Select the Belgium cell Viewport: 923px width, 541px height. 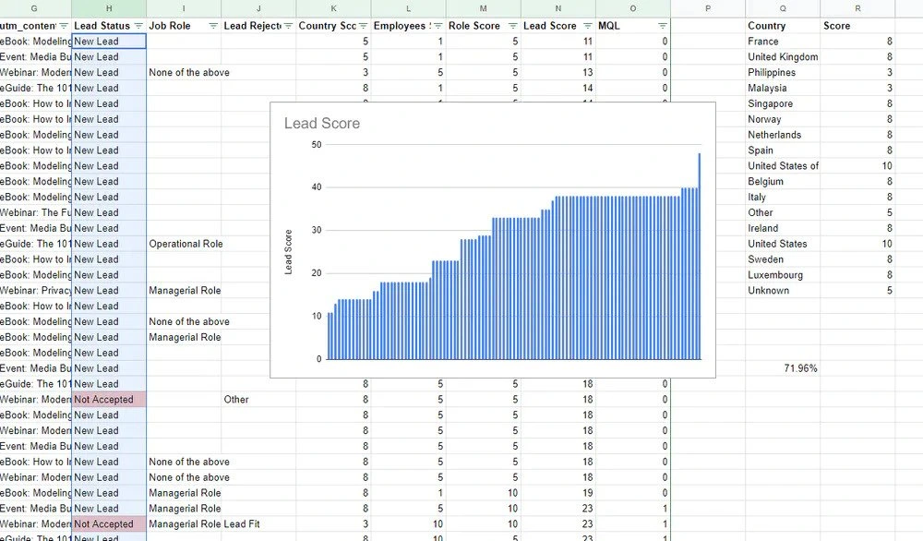pos(783,182)
